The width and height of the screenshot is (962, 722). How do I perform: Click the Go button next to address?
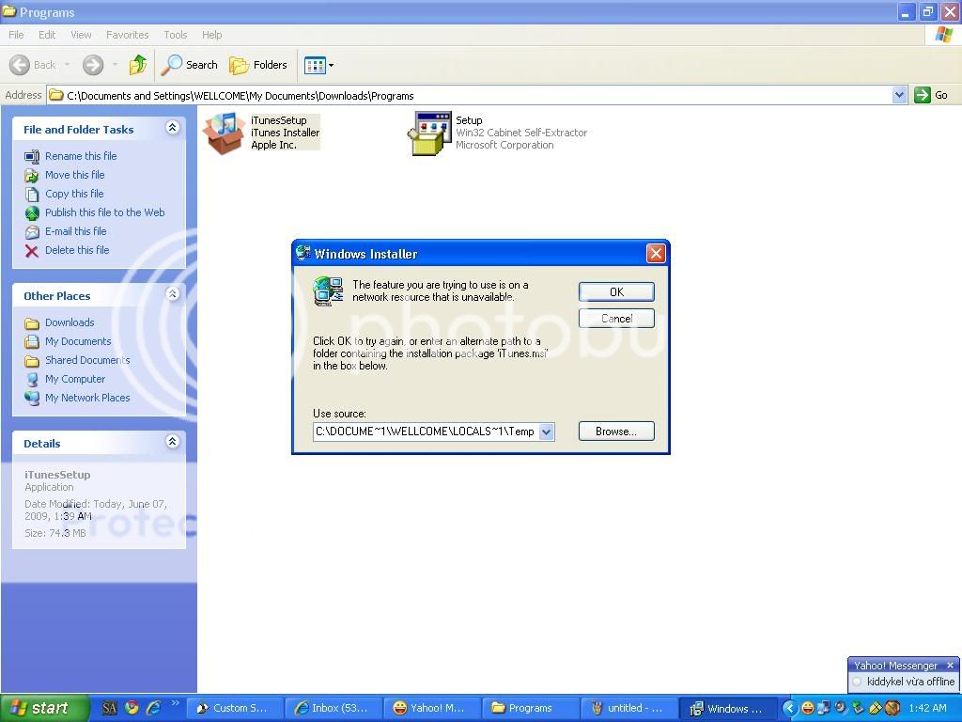tap(932, 95)
